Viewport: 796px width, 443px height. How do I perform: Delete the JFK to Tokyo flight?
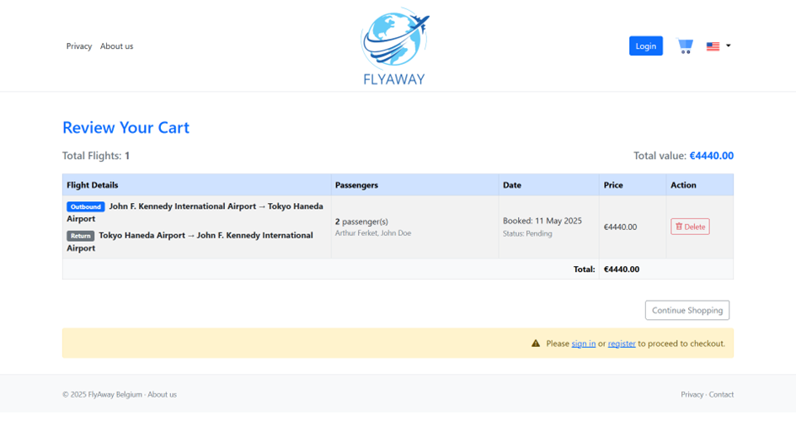click(690, 227)
